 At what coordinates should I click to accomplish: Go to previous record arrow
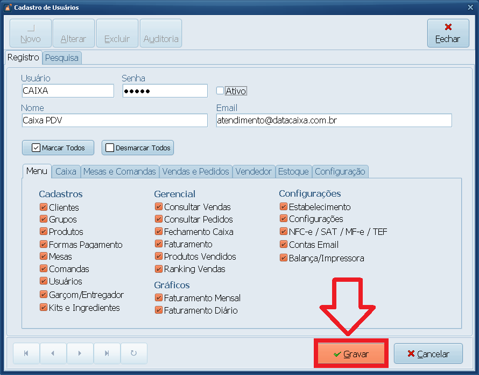click(53, 353)
